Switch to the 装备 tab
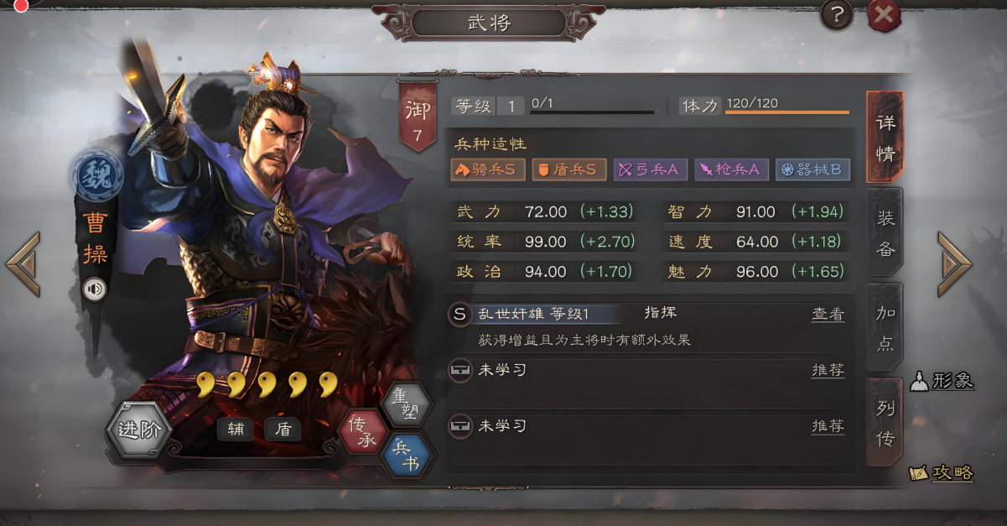This screenshot has width=1007, height=526. click(885, 234)
